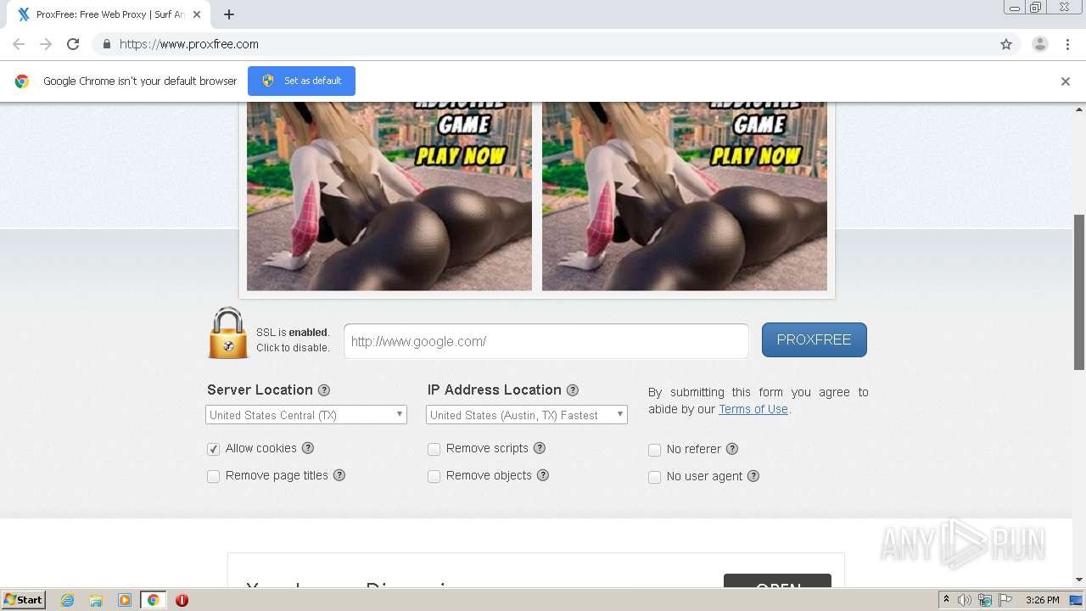
Task: Click Set as default button
Action: tap(301, 81)
